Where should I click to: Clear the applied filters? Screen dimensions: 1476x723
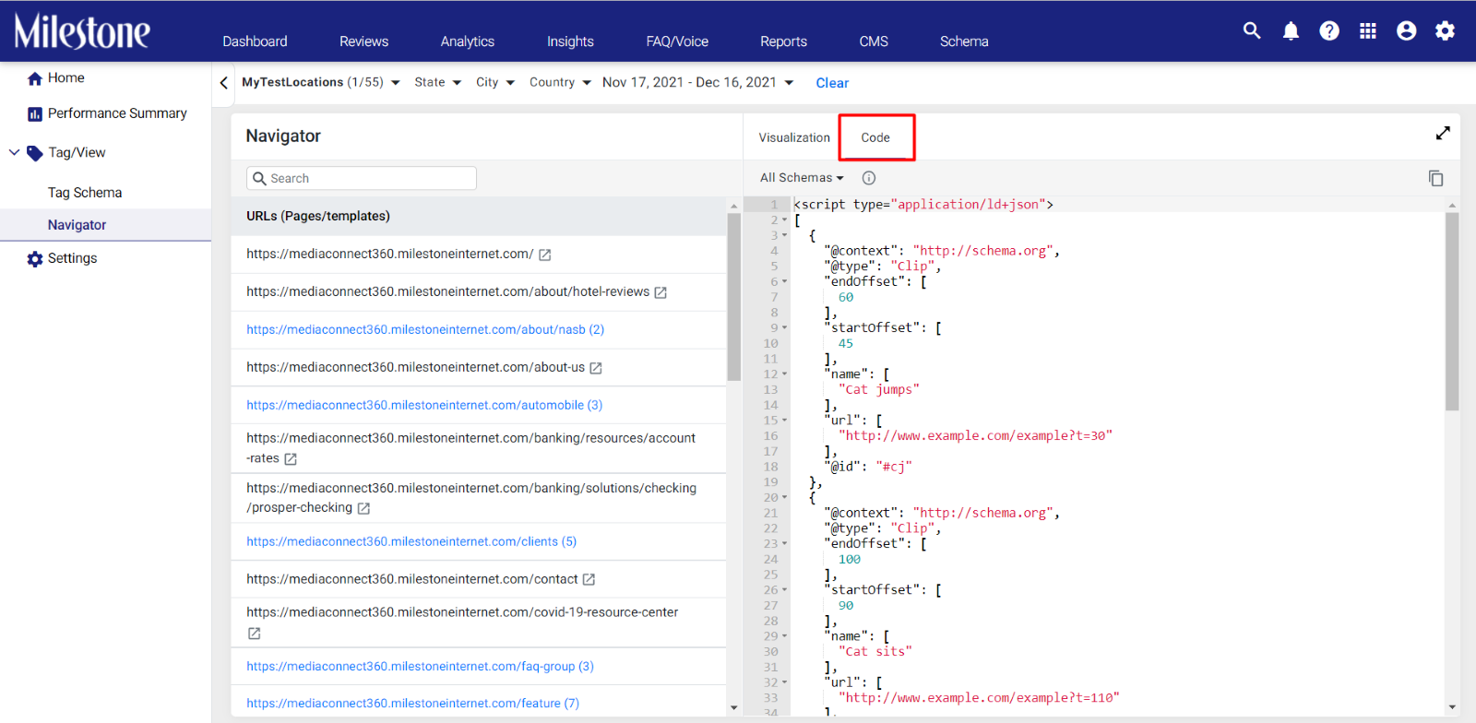point(832,83)
